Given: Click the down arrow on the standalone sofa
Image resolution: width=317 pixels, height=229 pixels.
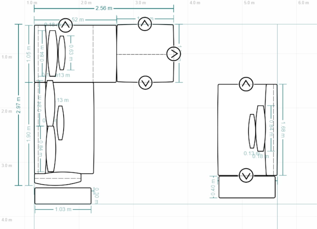Looking at the screenshot, I should tap(246, 175).
